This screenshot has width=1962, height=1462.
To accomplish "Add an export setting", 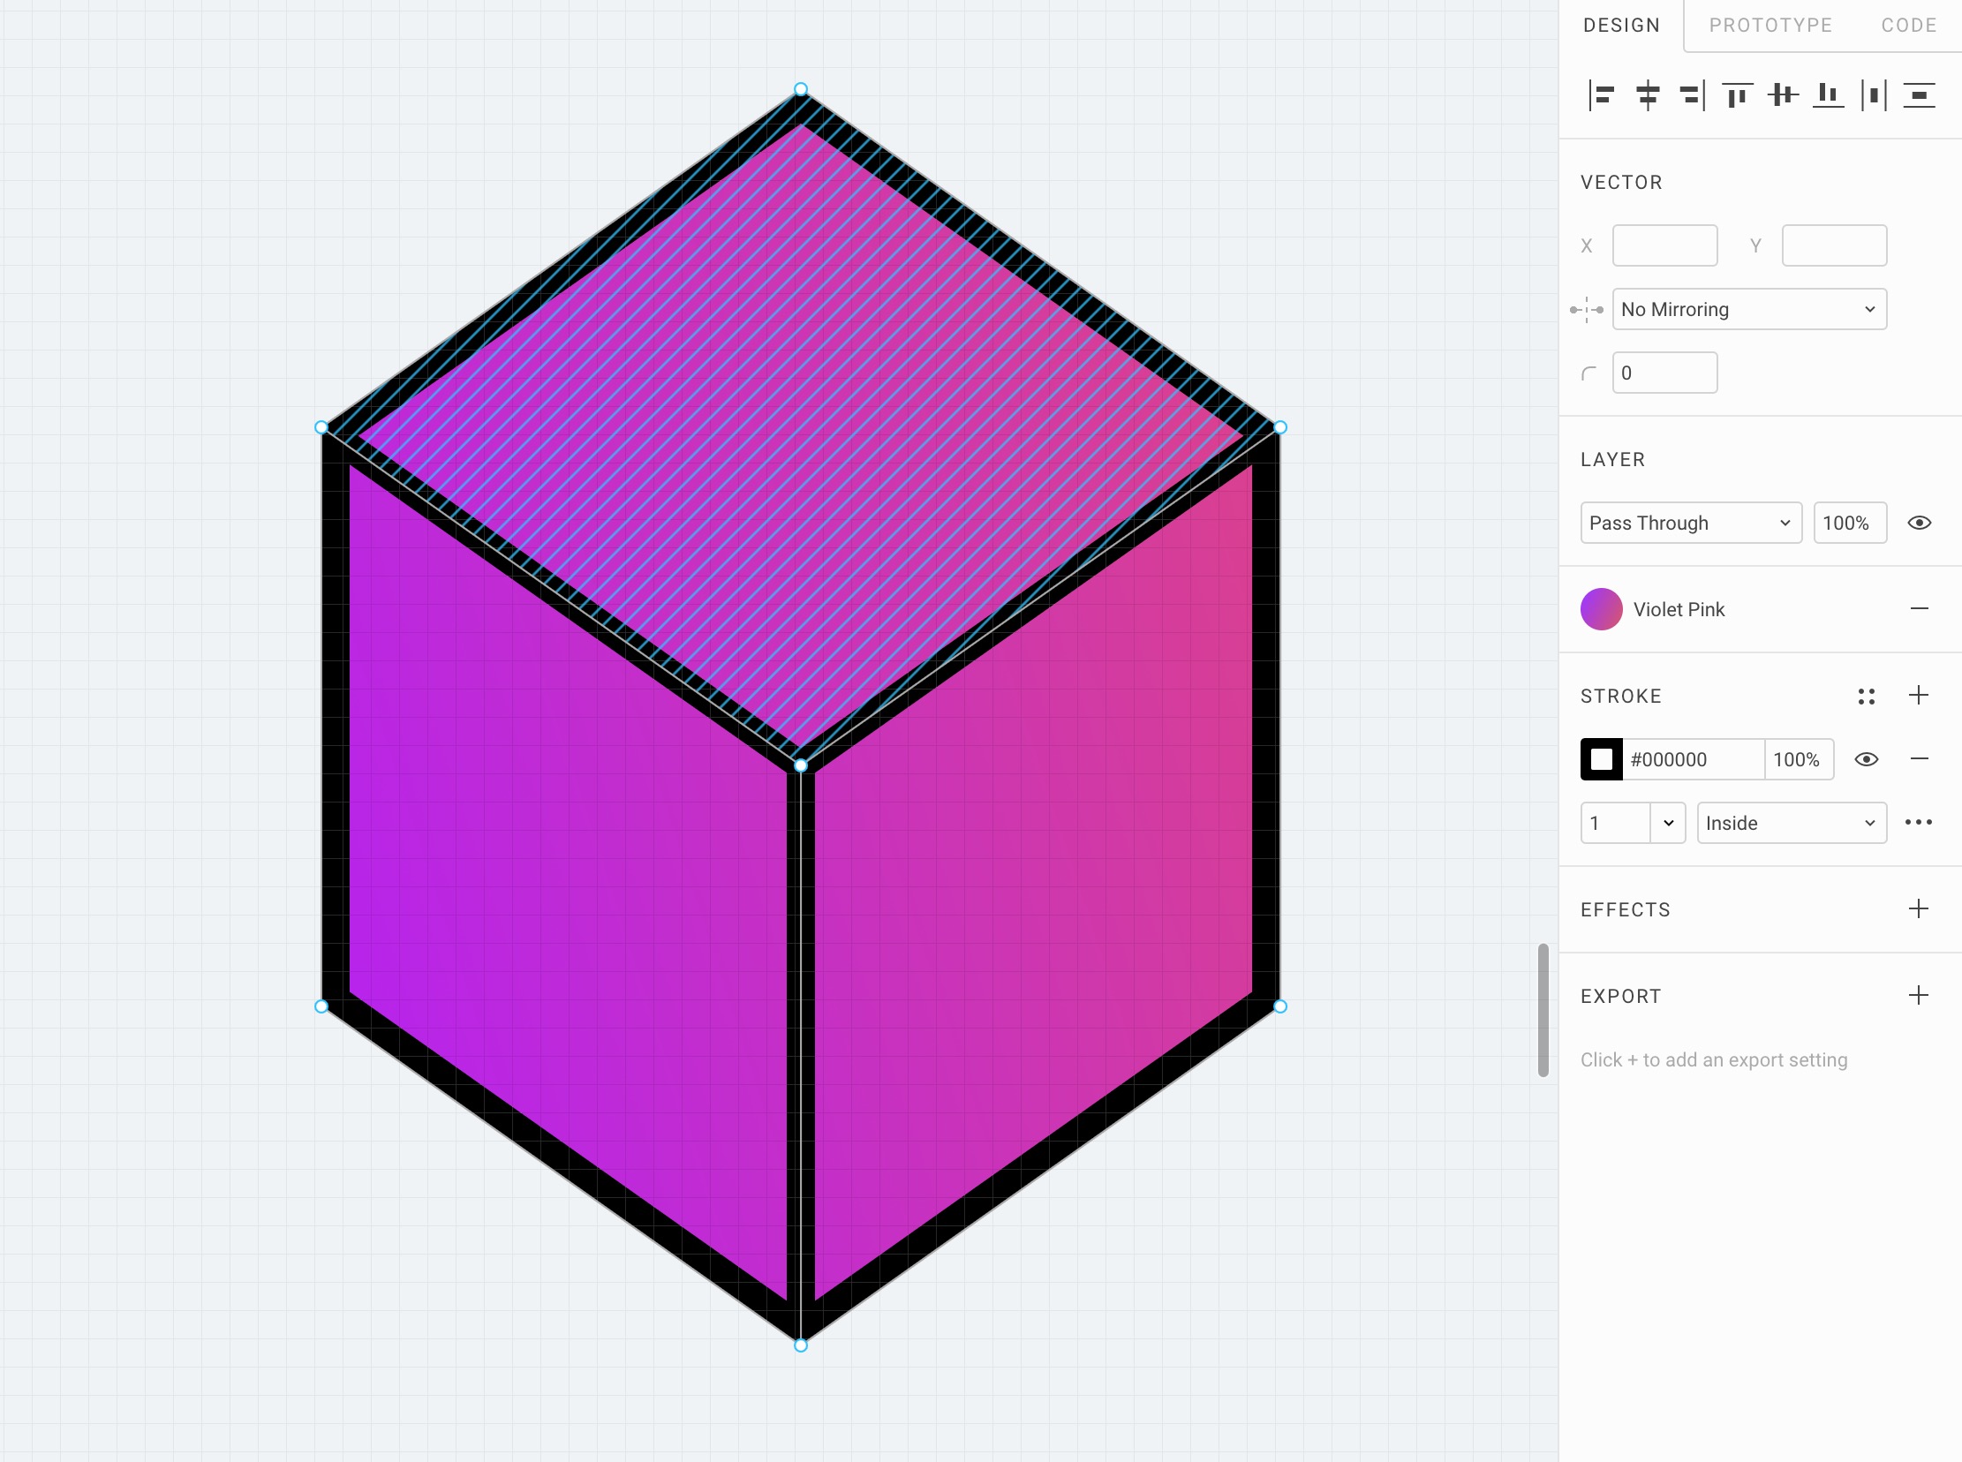I will pyautogui.click(x=1919, y=996).
